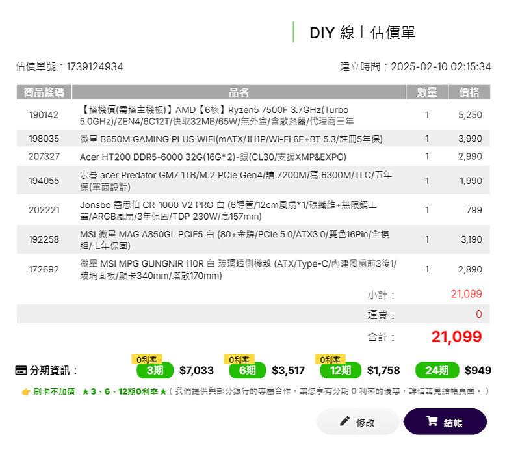Select the 6期 installment badge
Viewport: 507px width, 450px height.
248,370
